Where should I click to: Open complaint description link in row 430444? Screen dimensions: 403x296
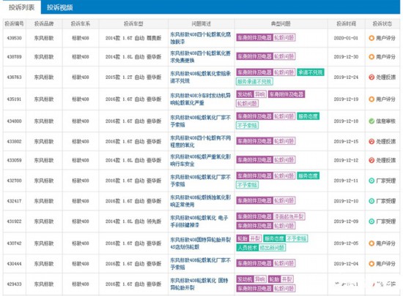pos(201,263)
